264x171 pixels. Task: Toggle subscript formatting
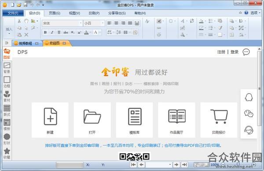coord(73,32)
